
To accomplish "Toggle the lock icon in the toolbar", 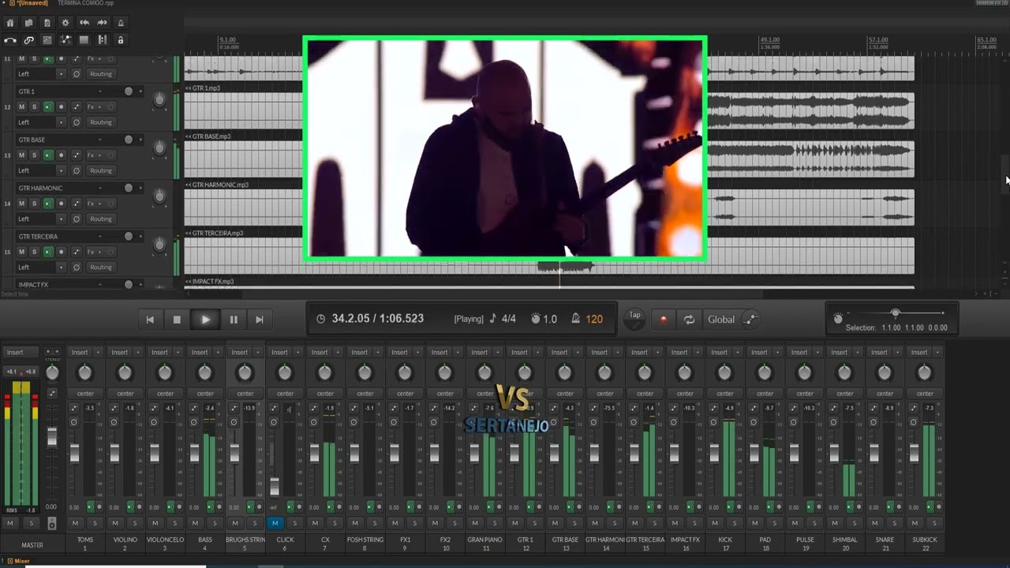I will point(121,40).
